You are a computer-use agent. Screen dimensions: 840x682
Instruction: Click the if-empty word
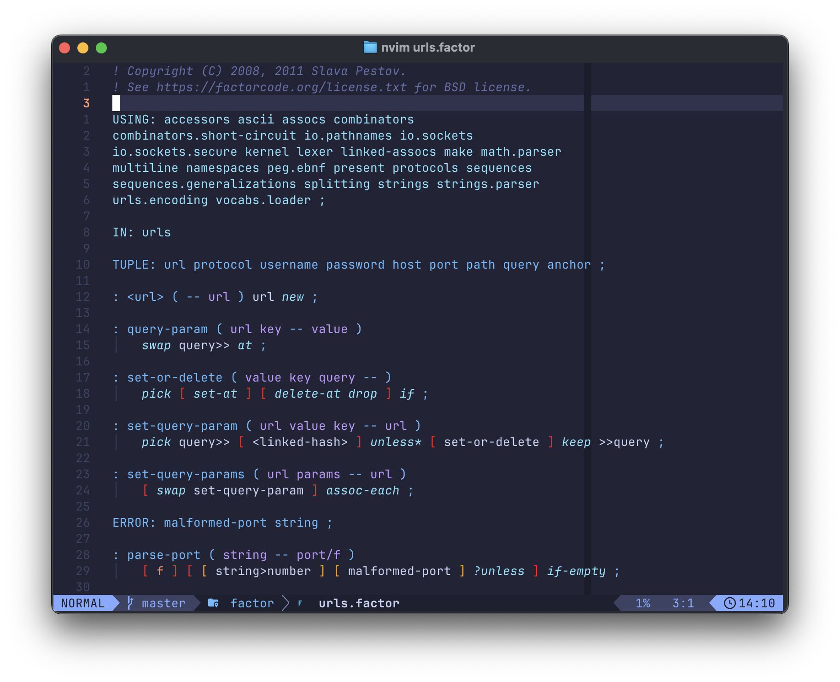pyautogui.click(x=576, y=571)
